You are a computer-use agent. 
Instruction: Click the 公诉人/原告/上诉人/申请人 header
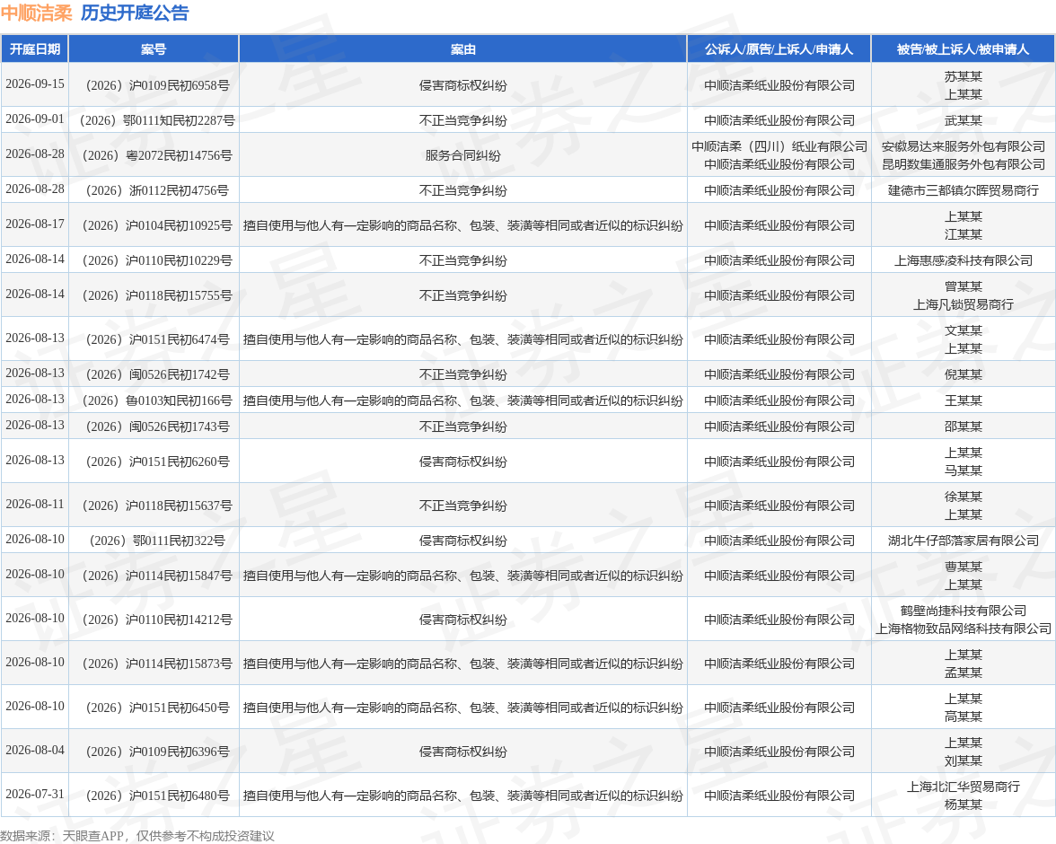(x=779, y=49)
